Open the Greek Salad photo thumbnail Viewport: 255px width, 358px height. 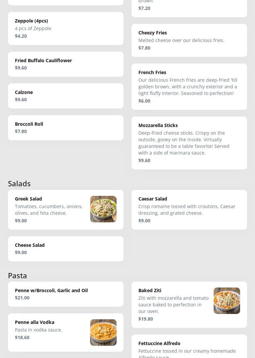coord(103,209)
